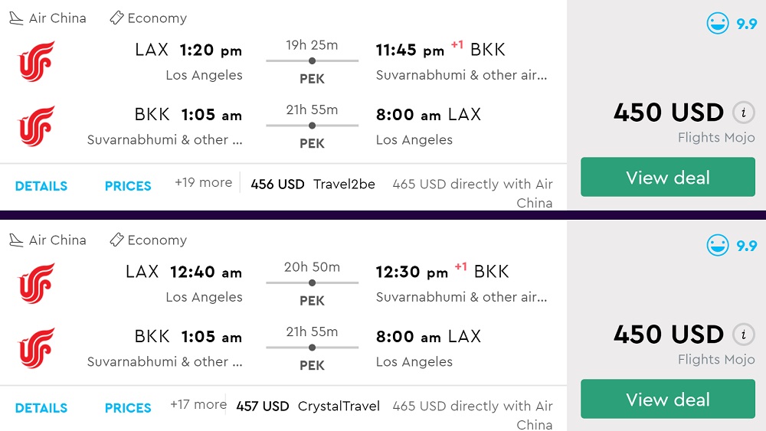Open DETAILS for the second flight result
This screenshot has height=431, width=766.
coord(41,408)
